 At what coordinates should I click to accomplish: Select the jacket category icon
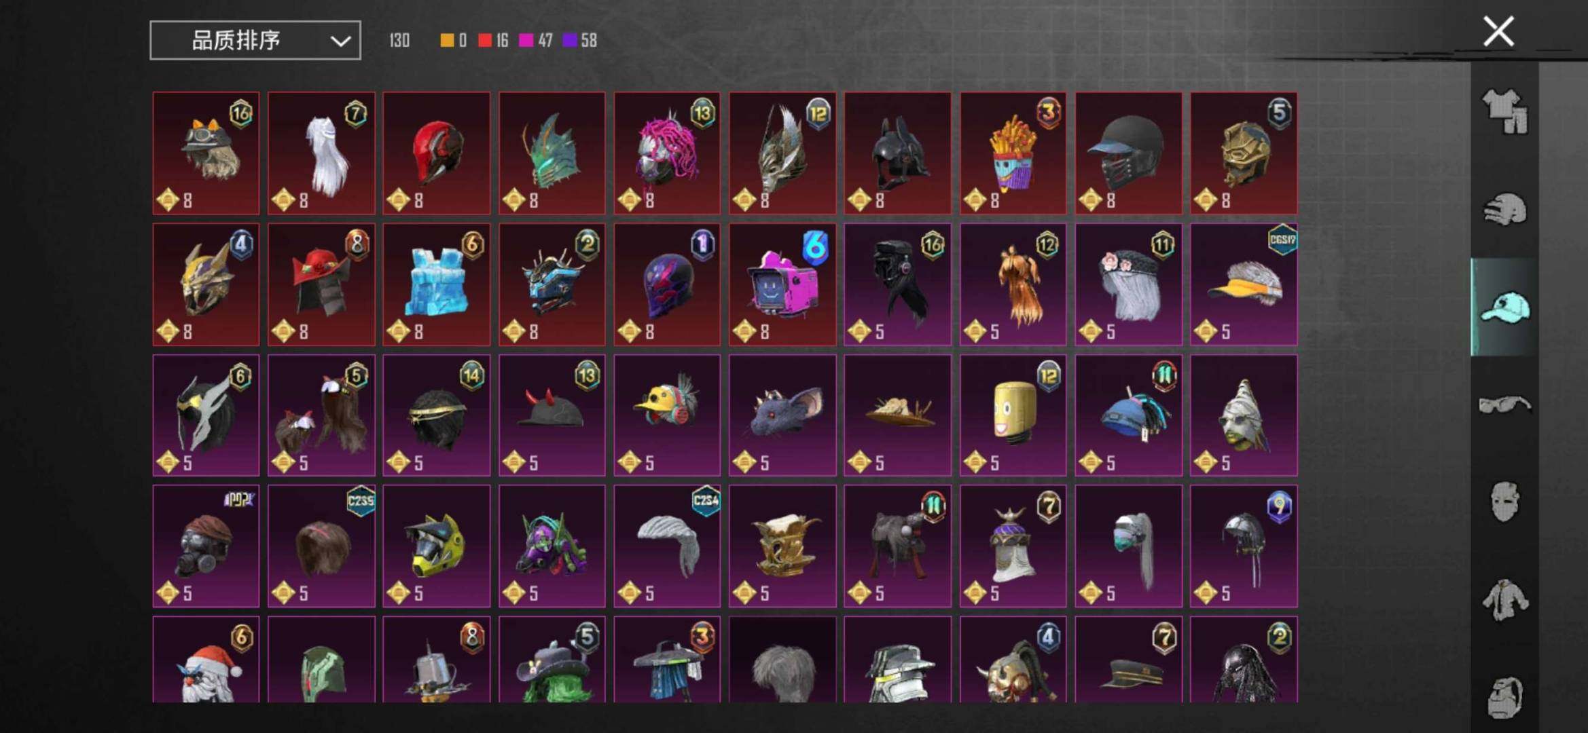click(1504, 600)
